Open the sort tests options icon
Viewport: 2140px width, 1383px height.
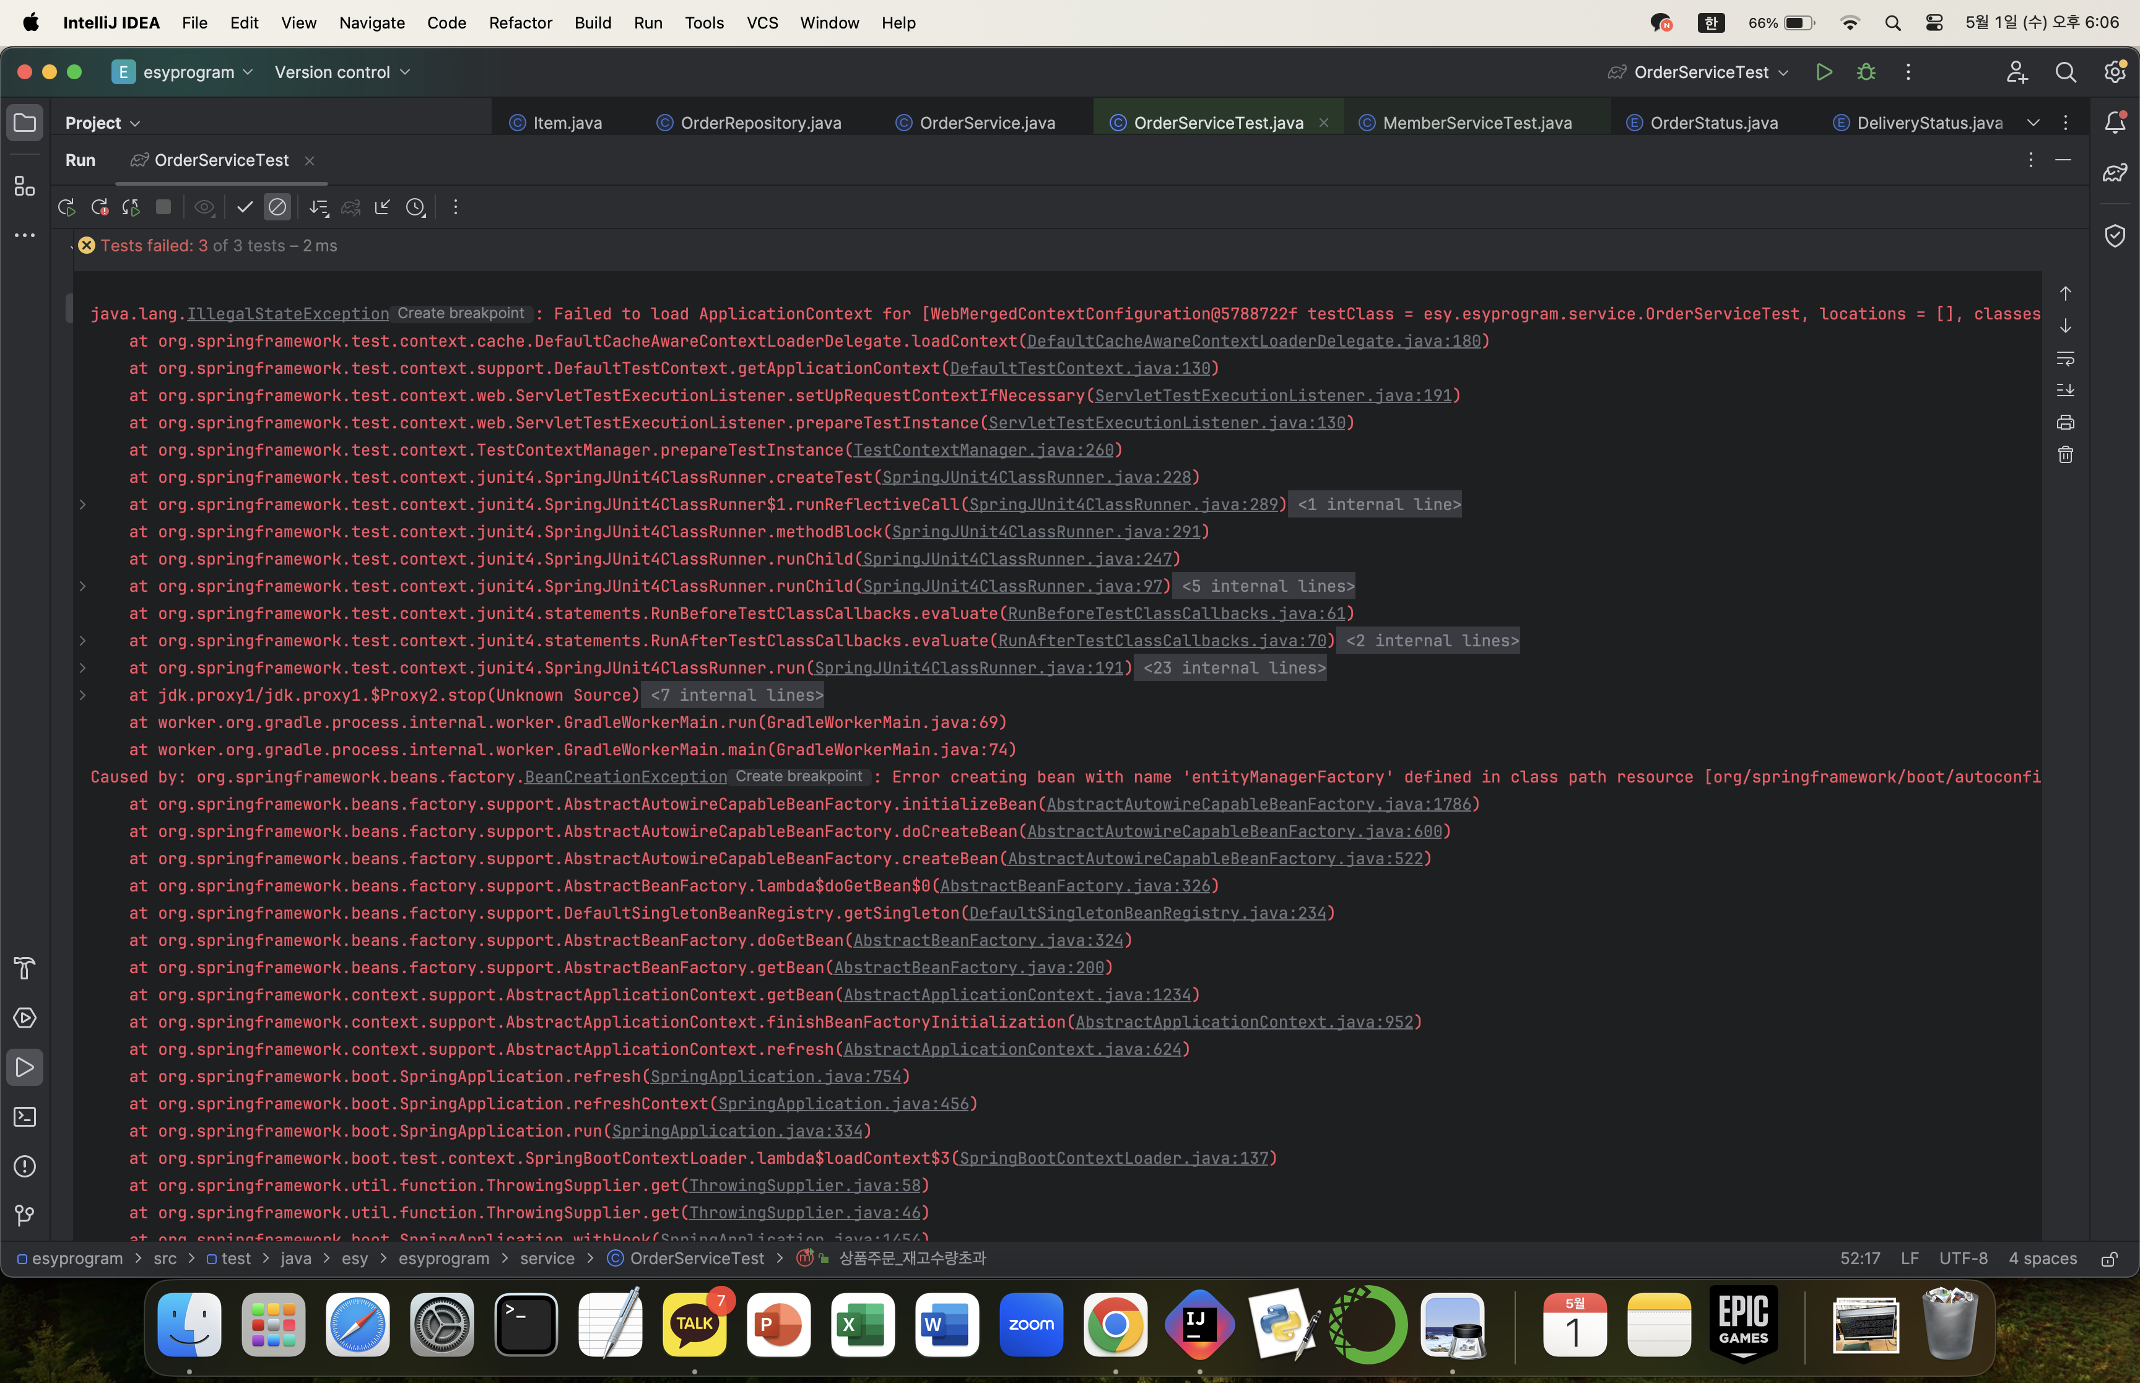319,207
